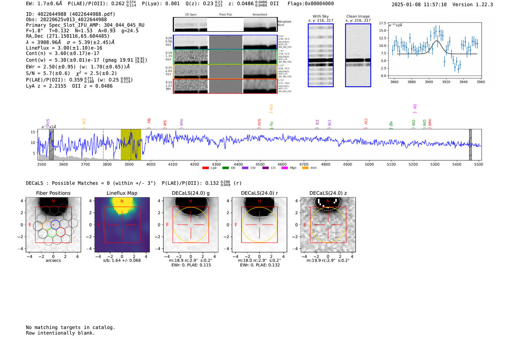Image resolution: width=519 pixels, height=353 pixels.
Task: Click the purple CII line marker
Action: tap(317, 124)
